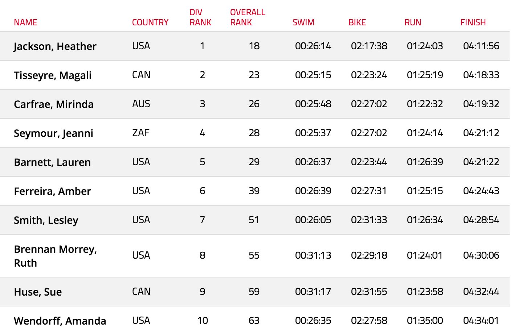Open Tisseyre, Magali athlete result
Image resolution: width=514 pixels, height=334 pixels.
point(53,75)
